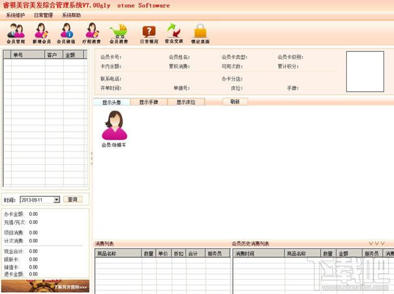Open the 系统帮助 menu
This screenshot has width=394, height=294.
point(71,16)
